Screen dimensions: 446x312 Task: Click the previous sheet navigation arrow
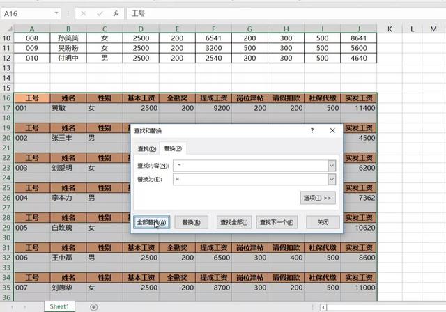[x=11, y=306]
